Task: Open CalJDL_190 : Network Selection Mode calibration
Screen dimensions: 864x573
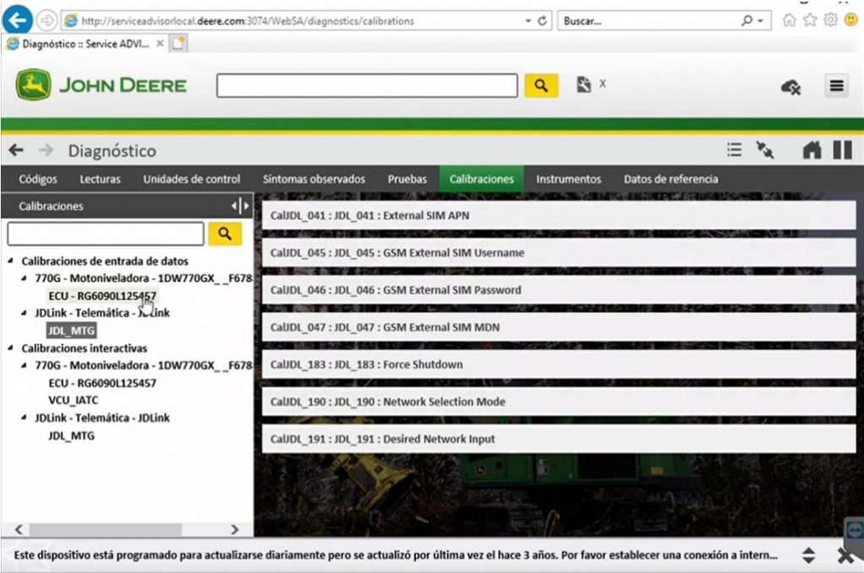Action: coord(557,401)
